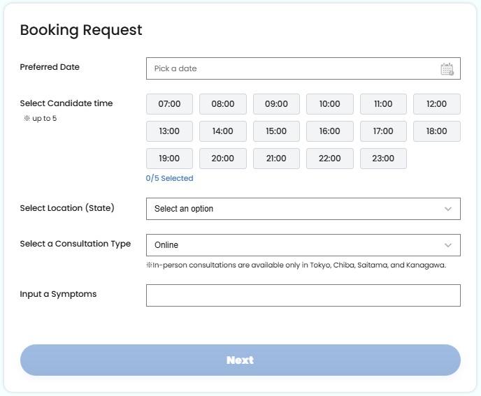
Task: Select the 14:00 time slot
Action: point(223,131)
